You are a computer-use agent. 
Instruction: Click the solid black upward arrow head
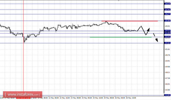(149, 29)
